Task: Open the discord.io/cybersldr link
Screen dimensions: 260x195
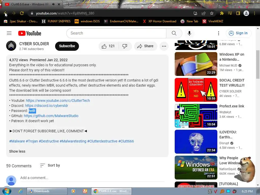Action: (47, 106)
